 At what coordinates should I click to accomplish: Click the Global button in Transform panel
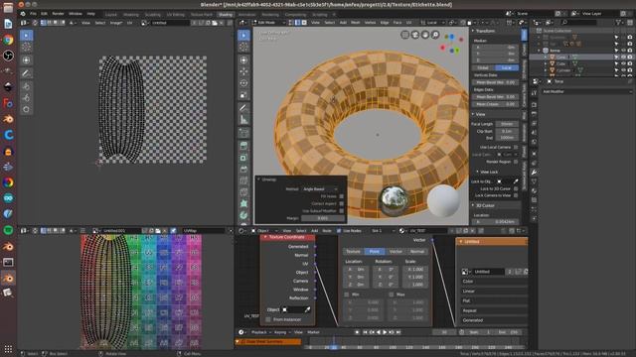point(483,67)
